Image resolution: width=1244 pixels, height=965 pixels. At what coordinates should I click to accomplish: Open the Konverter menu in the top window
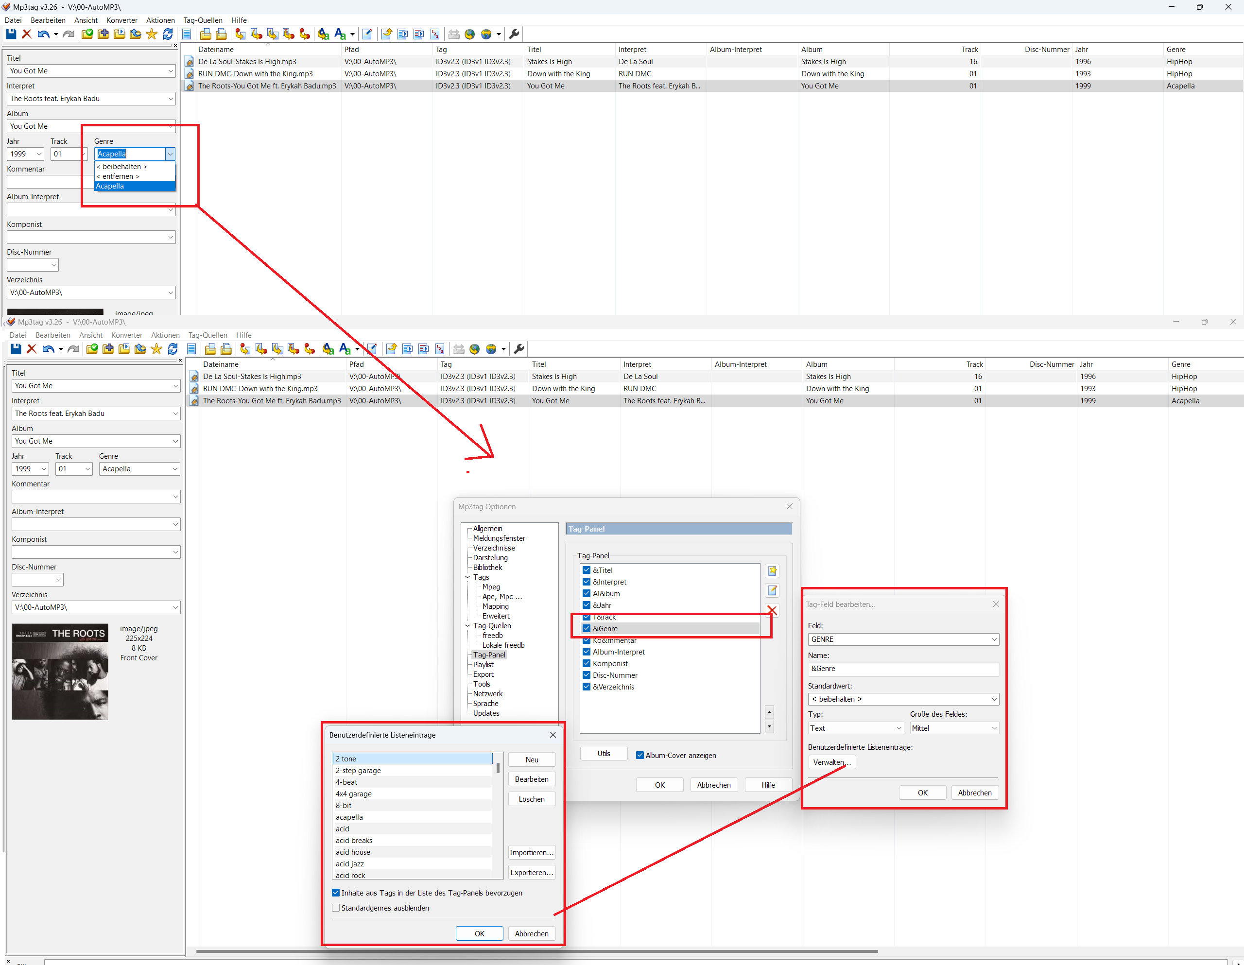pos(122,20)
